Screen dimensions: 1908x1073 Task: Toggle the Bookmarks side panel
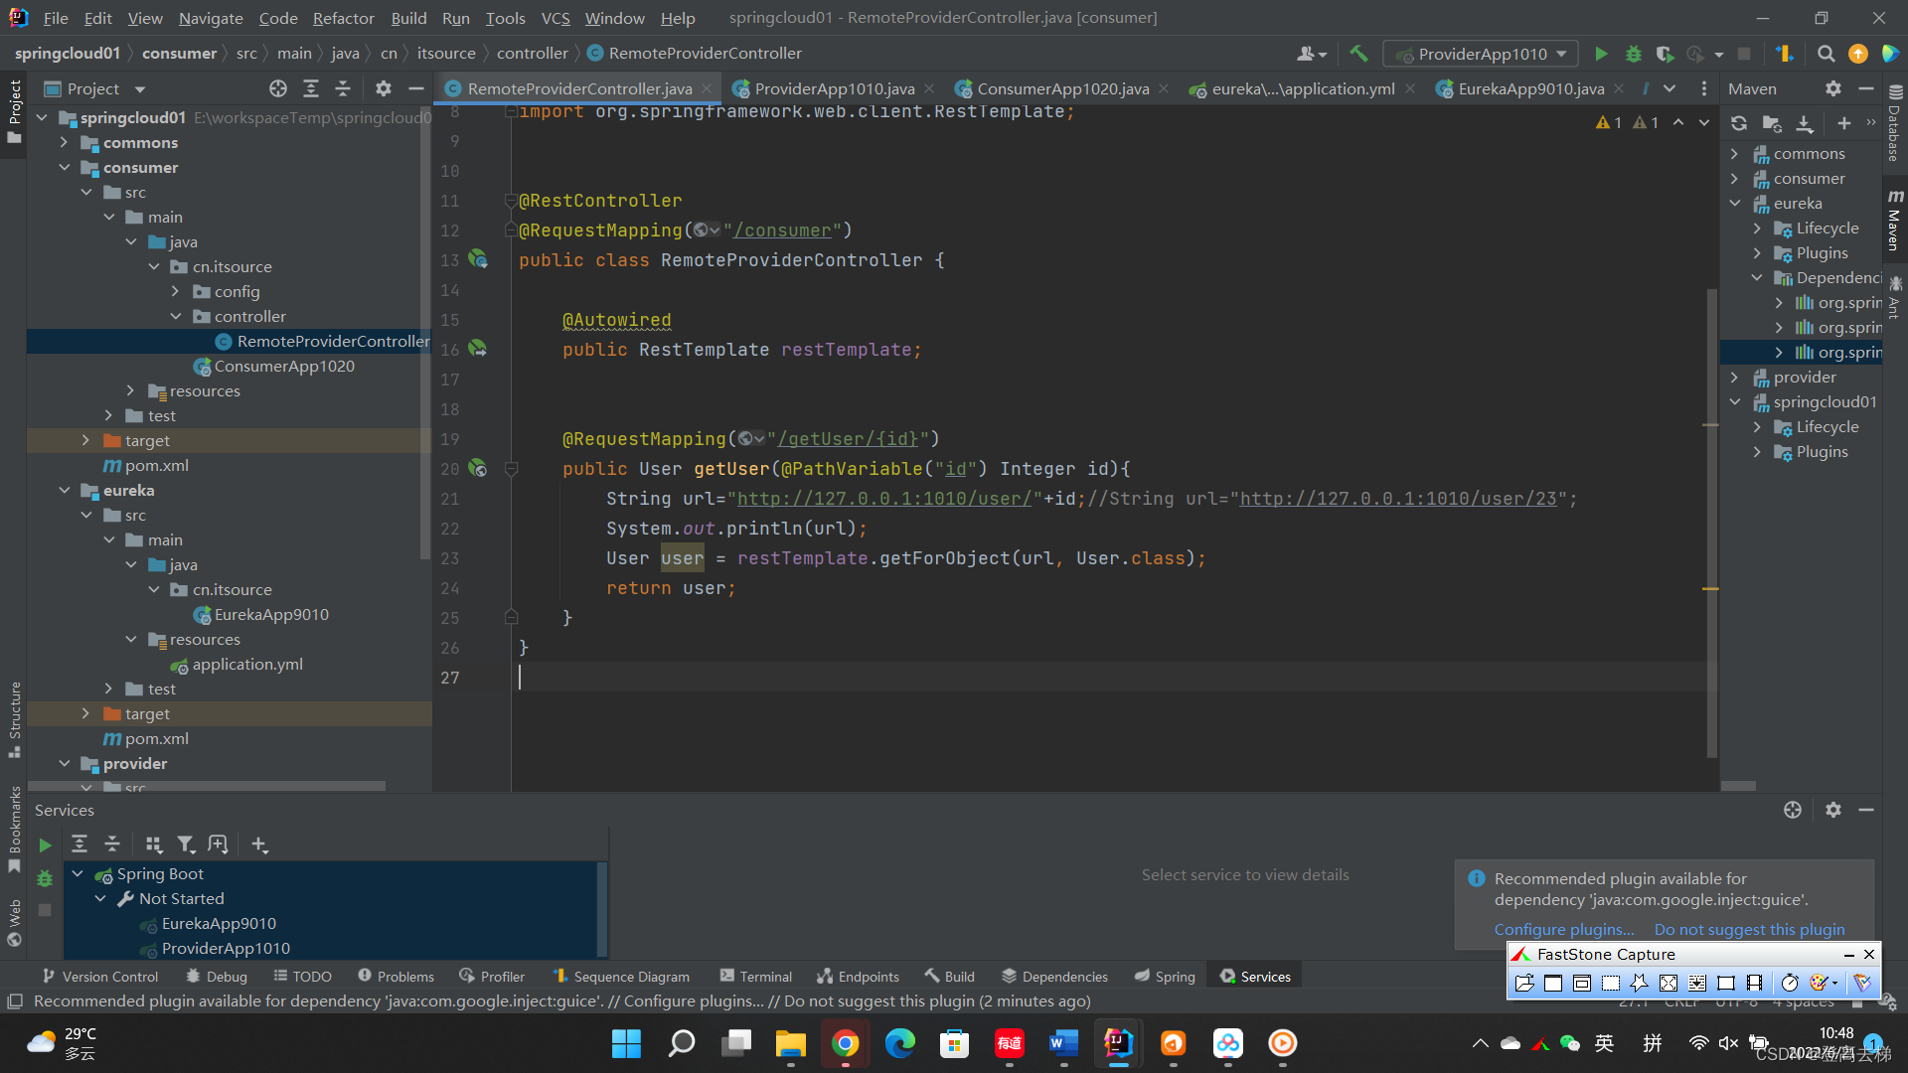[14, 828]
